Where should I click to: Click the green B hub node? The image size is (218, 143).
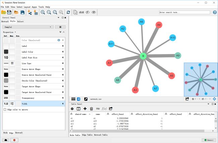coord(143,56)
